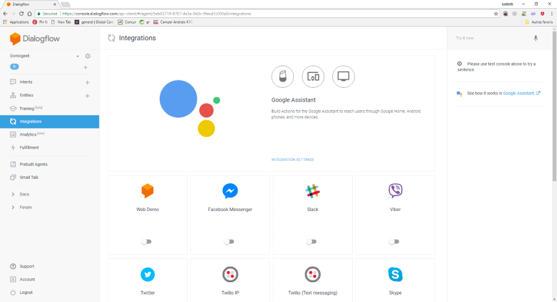Bookmark this page with the star icon
The height and width of the screenshot is (302, 557).
496,14
